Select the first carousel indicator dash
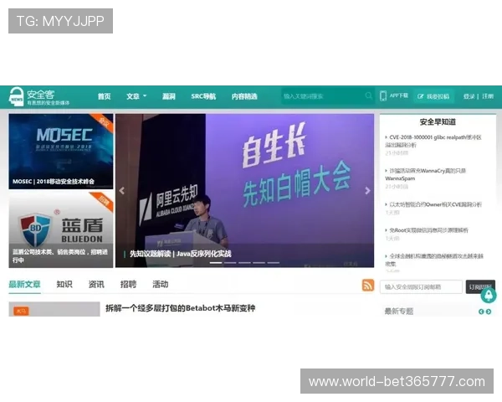 point(216,263)
